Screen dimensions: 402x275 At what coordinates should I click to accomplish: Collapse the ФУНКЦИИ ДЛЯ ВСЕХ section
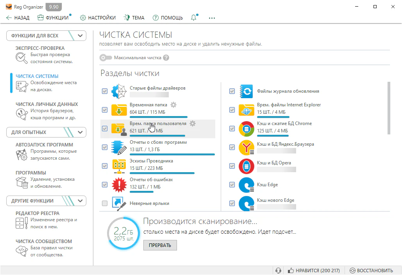click(x=80, y=36)
